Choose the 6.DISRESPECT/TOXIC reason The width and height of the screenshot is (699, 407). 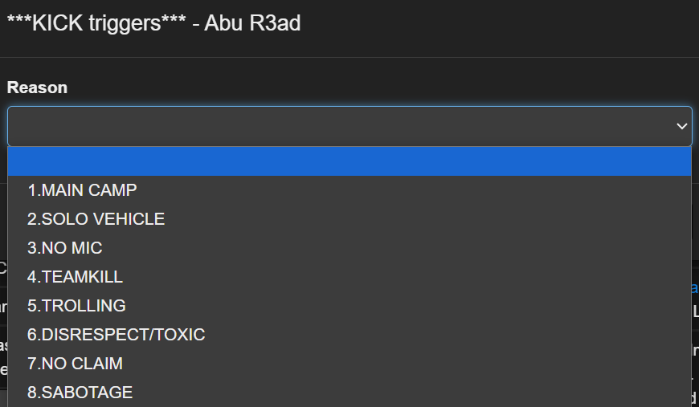click(x=349, y=335)
